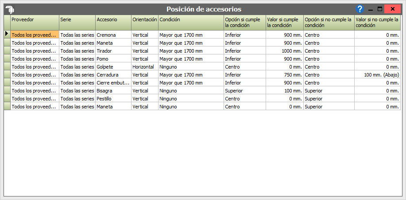Click the Centro option-if-met cell of Pestillo
406x200 pixels.
pos(245,99)
